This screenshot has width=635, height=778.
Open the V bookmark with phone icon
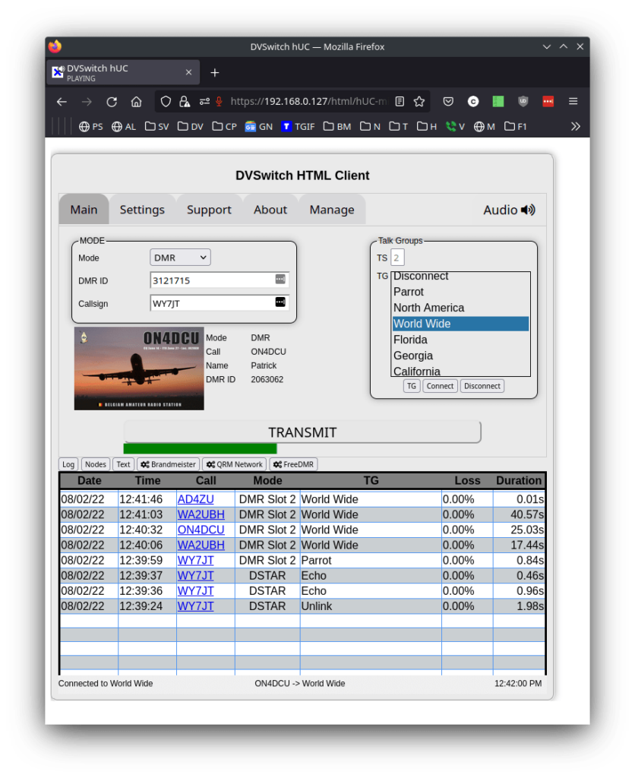[456, 127]
